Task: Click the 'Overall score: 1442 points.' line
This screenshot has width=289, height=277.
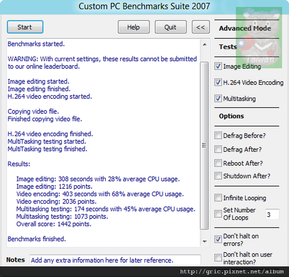Action: tap(54, 224)
